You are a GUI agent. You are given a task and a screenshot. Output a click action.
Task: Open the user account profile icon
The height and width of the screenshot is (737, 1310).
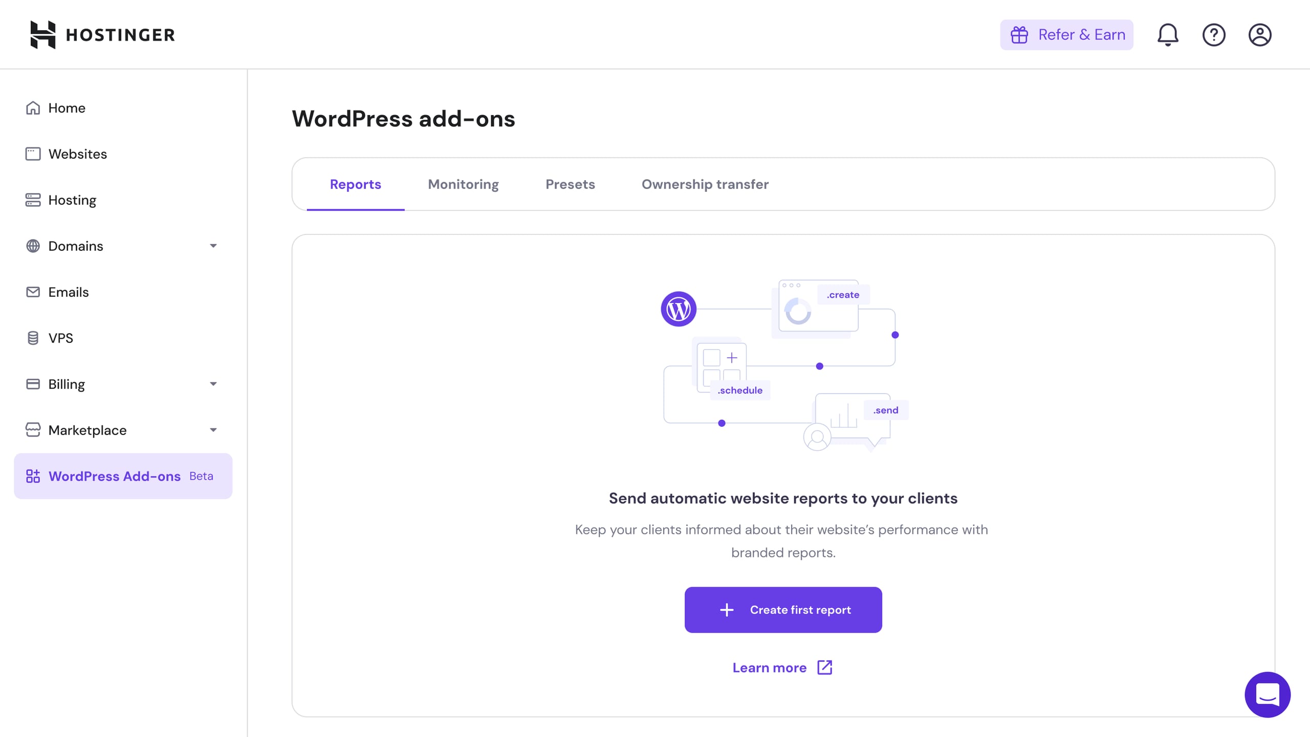[1260, 35]
